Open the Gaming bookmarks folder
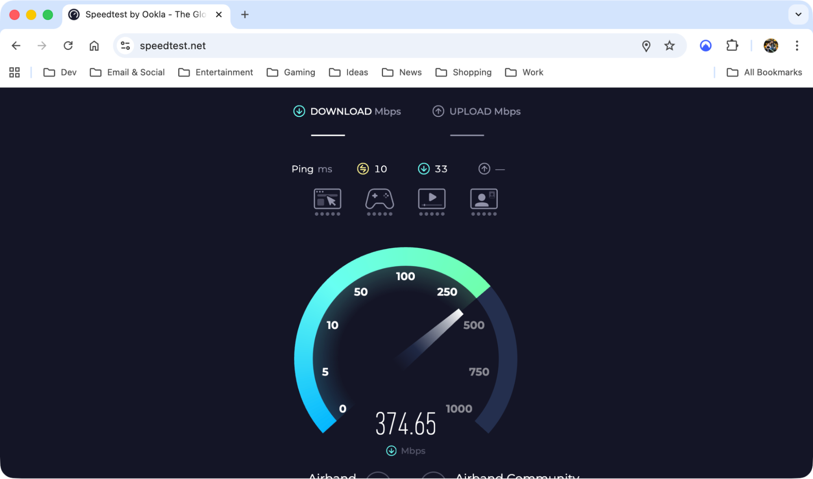Image resolution: width=813 pixels, height=479 pixels. click(x=290, y=72)
